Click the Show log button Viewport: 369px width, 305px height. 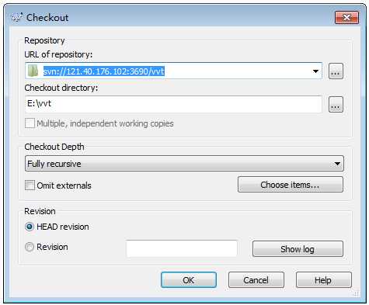(298, 249)
